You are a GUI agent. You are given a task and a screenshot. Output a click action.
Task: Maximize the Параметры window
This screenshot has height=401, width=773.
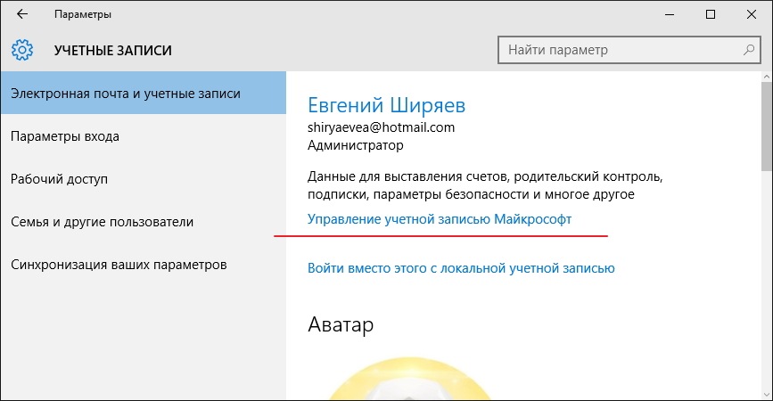coord(711,14)
